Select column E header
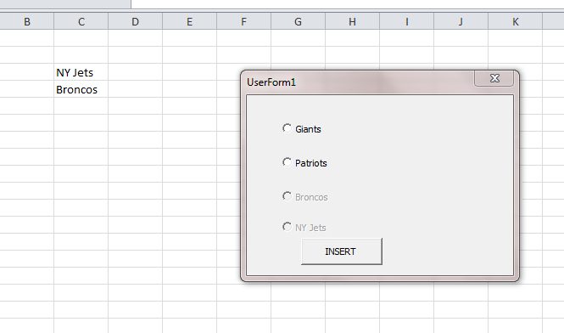Screen dimensions: 564x333 click(x=190, y=21)
